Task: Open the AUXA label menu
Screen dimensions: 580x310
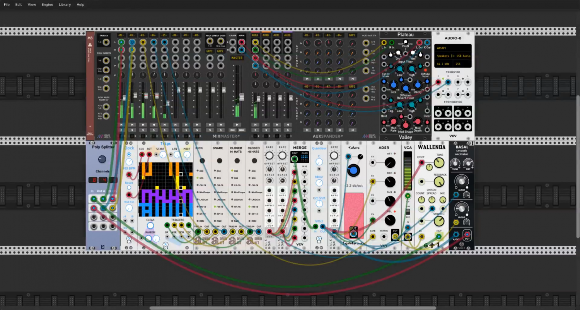Action: tap(255, 35)
